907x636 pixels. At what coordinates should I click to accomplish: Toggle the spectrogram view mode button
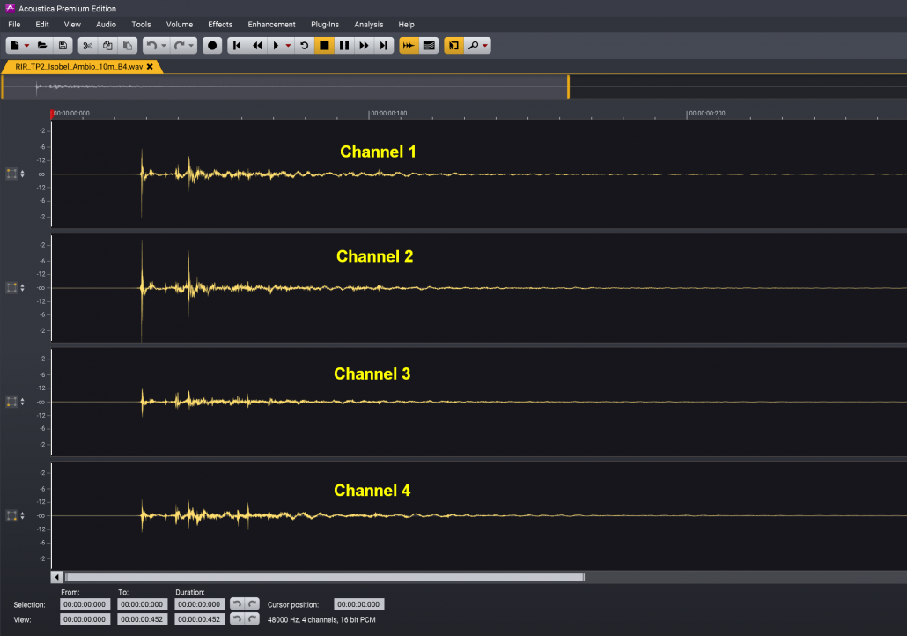point(429,45)
